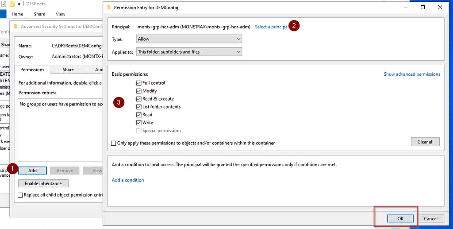The image size is (453, 229).
Task: Toggle the Modify permission checkbox
Action: 139,91
